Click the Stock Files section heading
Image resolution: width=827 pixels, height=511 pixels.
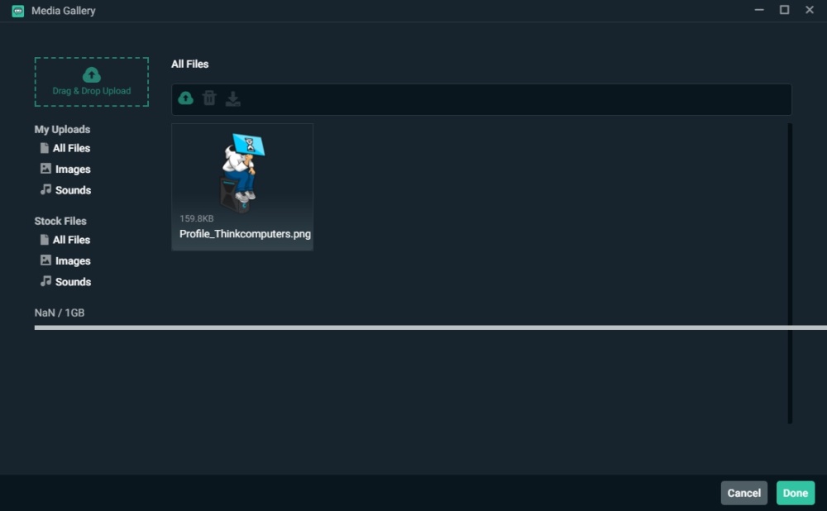[60, 221]
